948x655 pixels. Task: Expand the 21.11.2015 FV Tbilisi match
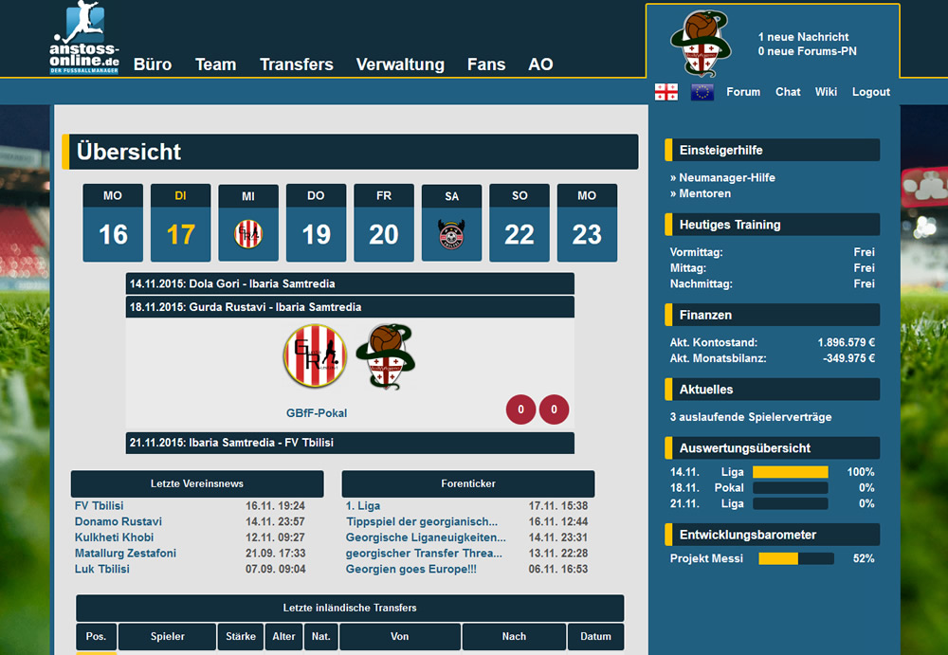tap(350, 443)
